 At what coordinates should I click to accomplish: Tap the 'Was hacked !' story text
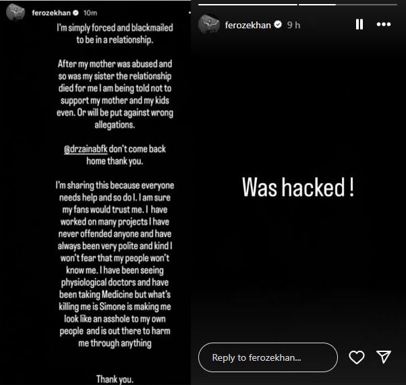tap(298, 187)
